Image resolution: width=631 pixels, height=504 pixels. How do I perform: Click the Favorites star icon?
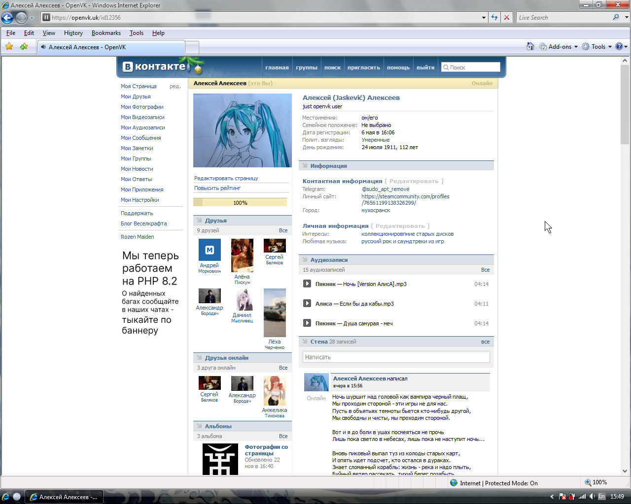pos(9,46)
